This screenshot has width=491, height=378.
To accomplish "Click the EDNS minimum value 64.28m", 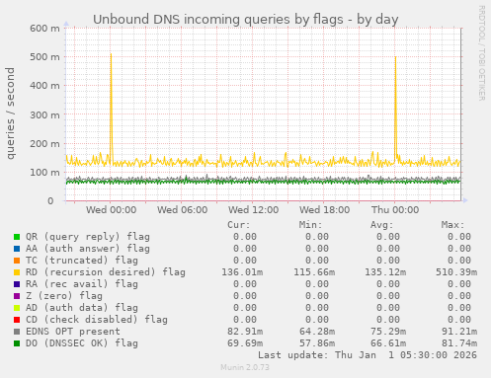I will point(317,332).
